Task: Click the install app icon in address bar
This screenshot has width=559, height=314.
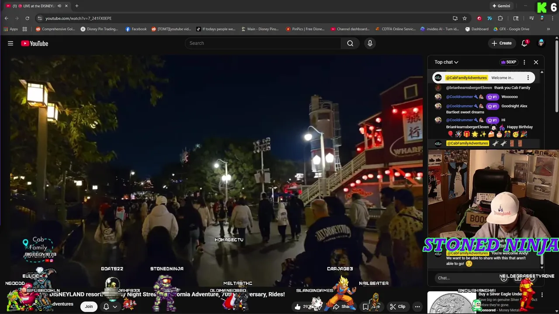Action: (455, 18)
